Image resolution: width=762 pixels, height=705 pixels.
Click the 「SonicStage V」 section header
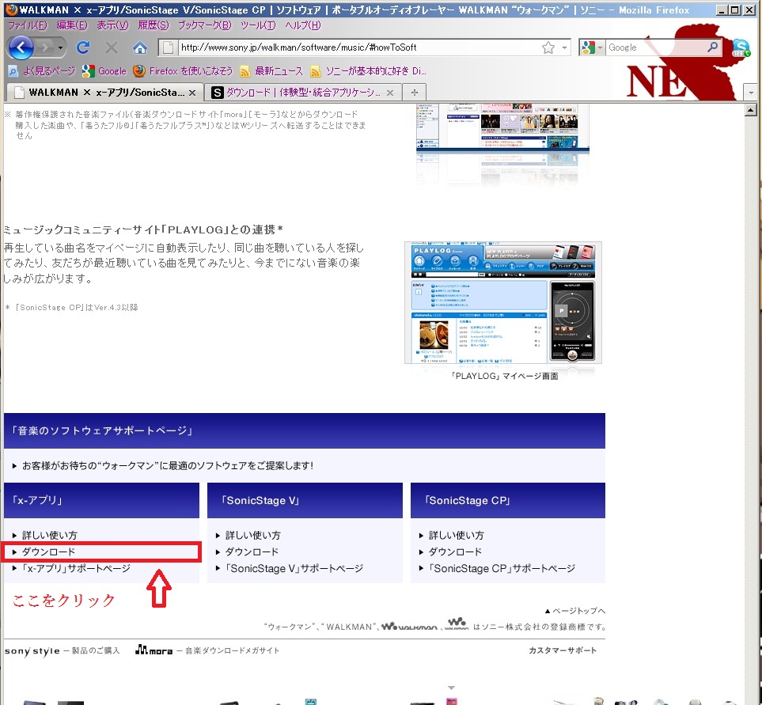[305, 500]
